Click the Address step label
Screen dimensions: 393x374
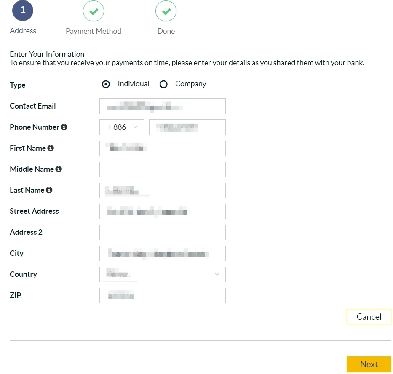(x=23, y=31)
